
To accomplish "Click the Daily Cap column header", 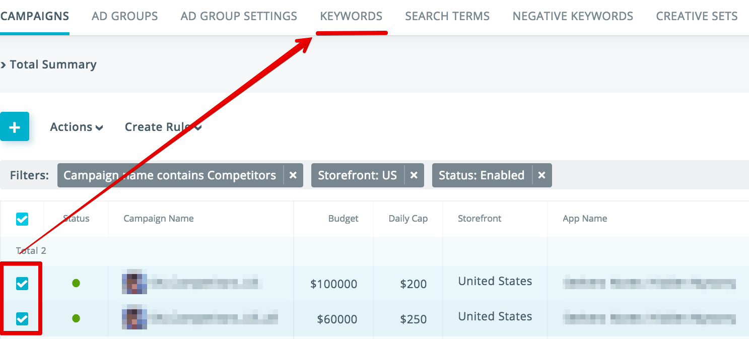I will 408,219.
